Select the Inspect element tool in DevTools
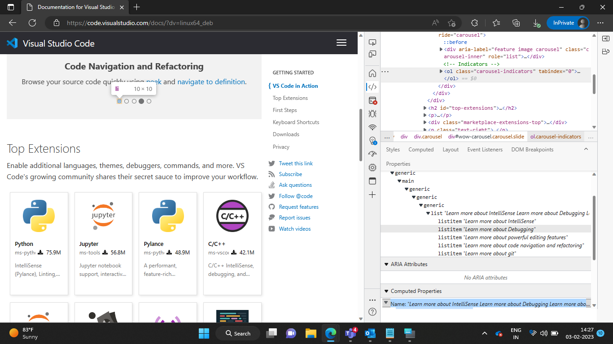 point(372,42)
